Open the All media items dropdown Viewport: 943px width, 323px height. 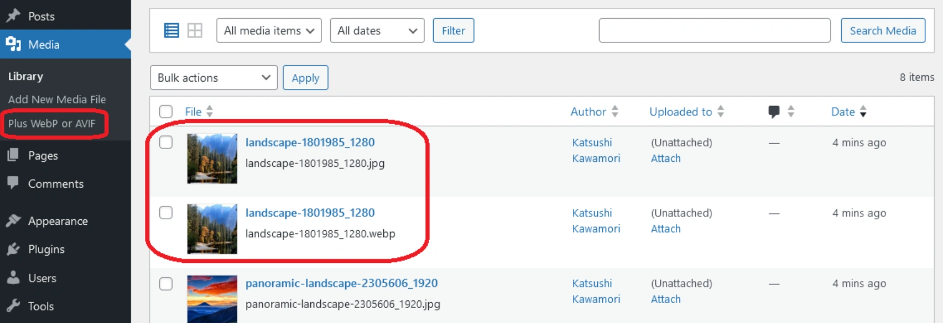coord(269,30)
